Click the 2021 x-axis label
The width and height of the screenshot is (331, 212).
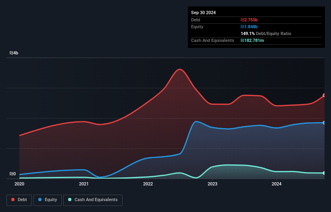coord(84,184)
